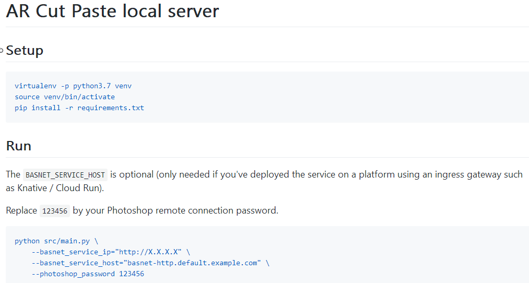Click the "basnet-http.default.example.com" string value
Screen dimensions: 529x283
click(192, 263)
